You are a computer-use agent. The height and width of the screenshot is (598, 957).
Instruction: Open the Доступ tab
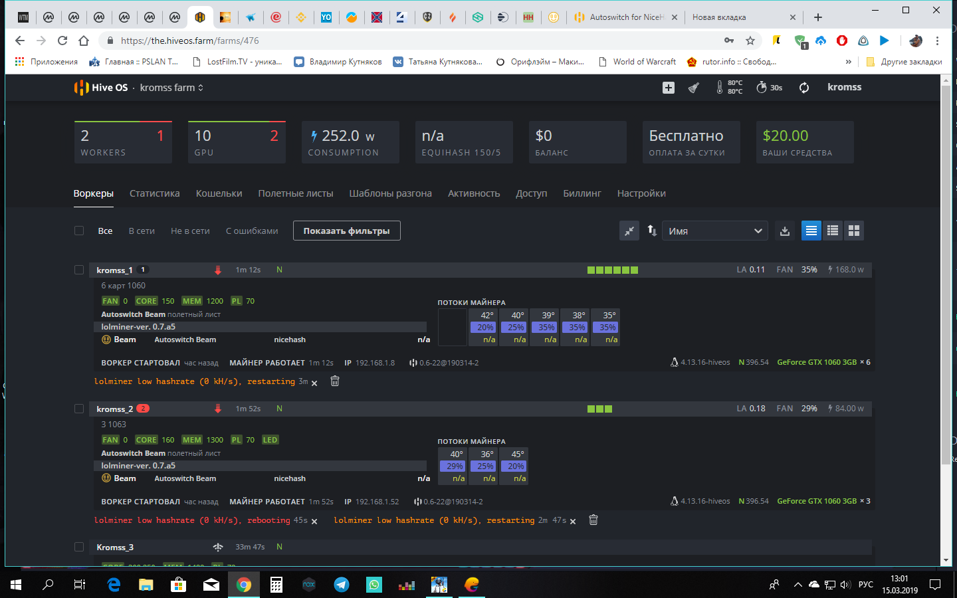pyautogui.click(x=532, y=193)
